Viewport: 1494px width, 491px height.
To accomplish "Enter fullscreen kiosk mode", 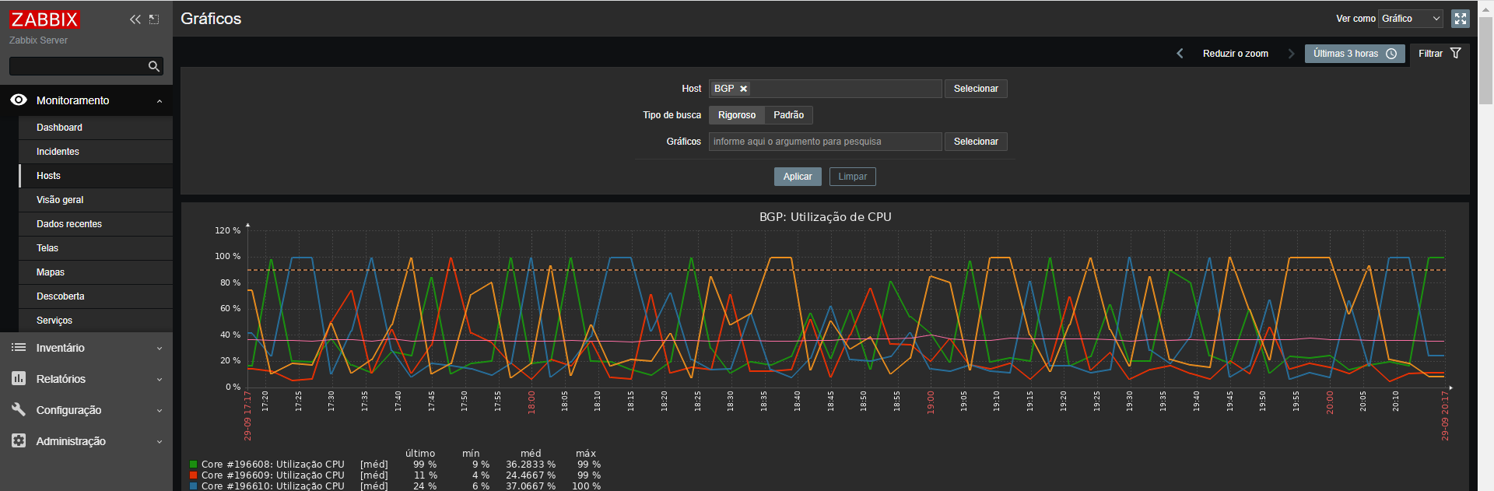I will coord(1461,19).
